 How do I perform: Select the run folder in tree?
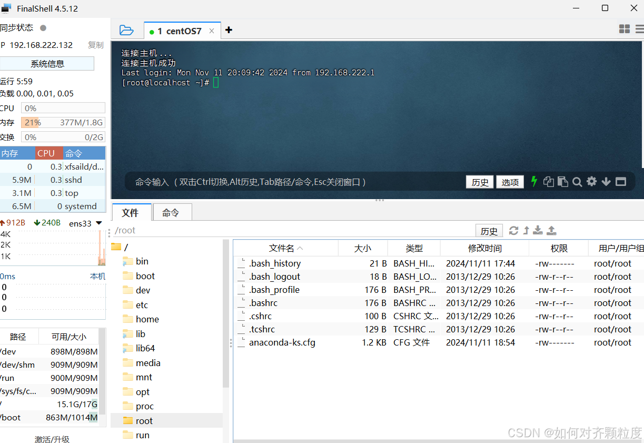point(136,435)
